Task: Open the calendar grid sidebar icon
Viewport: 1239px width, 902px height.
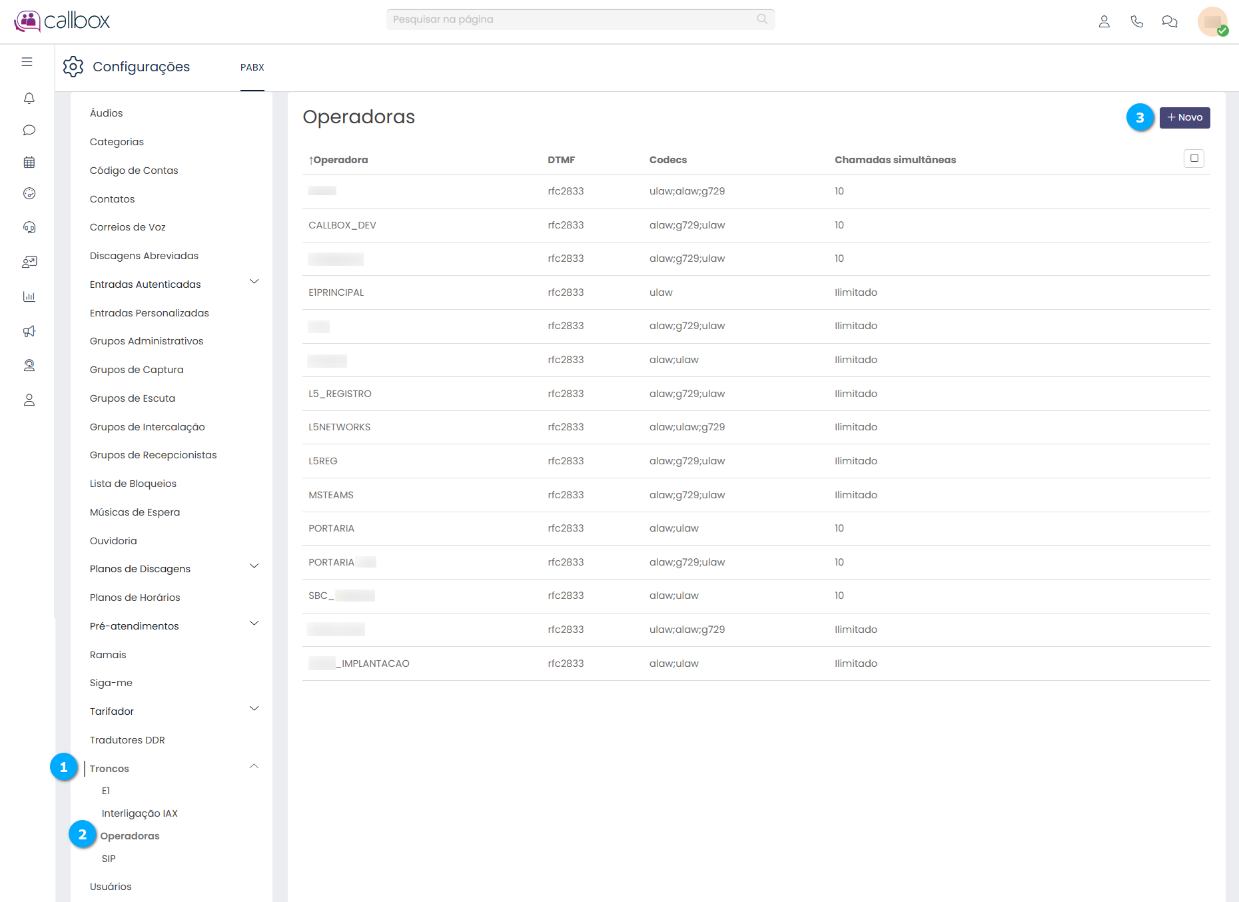Action: pos(29,162)
